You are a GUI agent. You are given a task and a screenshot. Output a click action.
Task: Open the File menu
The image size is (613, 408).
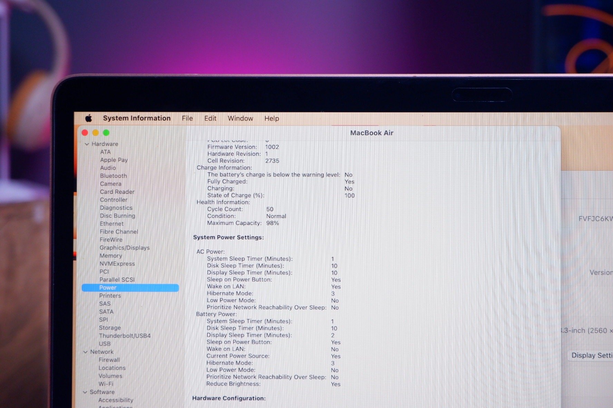pos(187,118)
